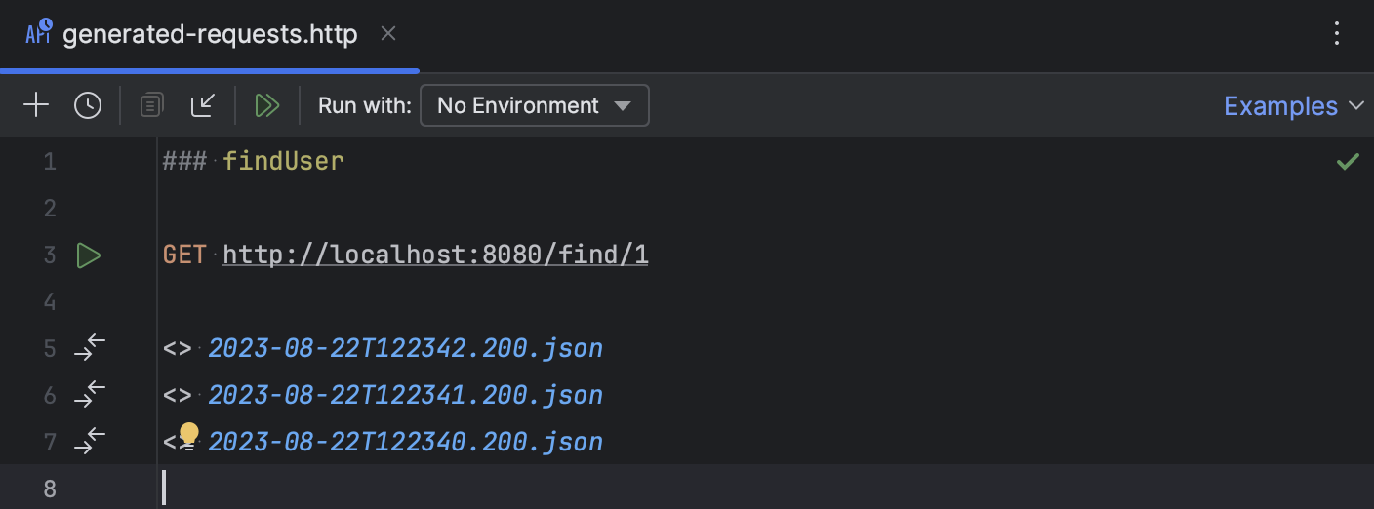This screenshot has width=1374, height=509.
Task: Click compare-responses icon on line 7
Action: tap(90, 442)
